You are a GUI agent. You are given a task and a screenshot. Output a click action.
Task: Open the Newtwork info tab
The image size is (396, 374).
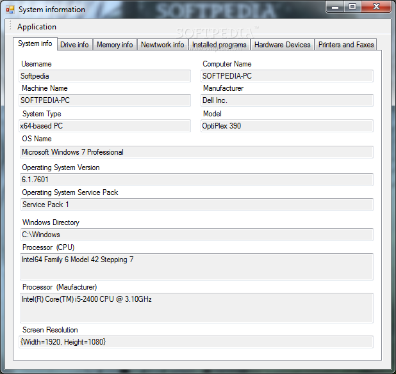click(162, 45)
